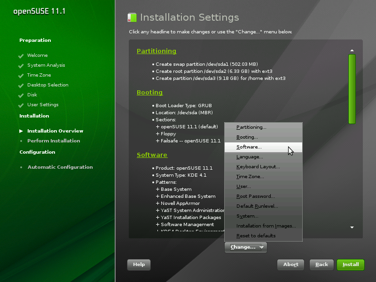Click 'Create swap partition /dev/sda1' line

coord(207,64)
